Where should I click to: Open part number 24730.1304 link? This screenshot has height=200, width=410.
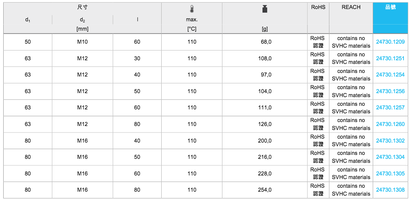[x=390, y=157]
